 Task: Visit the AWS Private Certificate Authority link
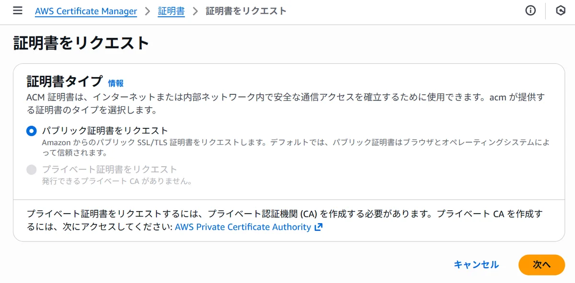pos(243,227)
